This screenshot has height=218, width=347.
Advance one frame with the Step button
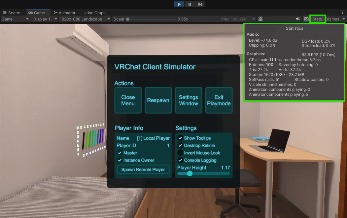(200, 4)
